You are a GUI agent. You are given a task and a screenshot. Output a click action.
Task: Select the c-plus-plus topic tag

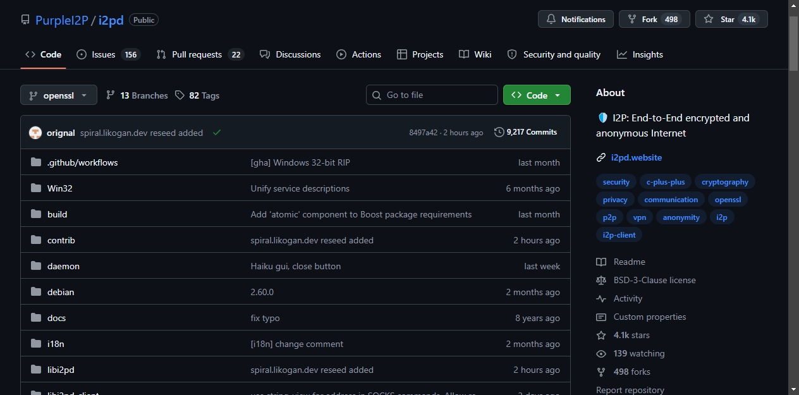[x=666, y=182]
